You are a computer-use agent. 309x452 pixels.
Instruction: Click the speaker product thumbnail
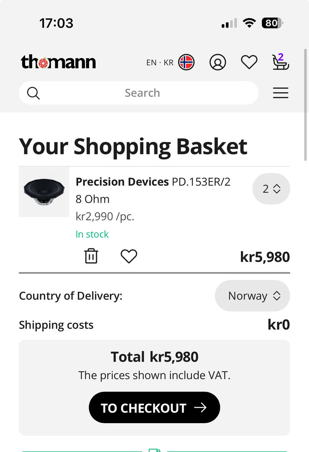tap(44, 192)
